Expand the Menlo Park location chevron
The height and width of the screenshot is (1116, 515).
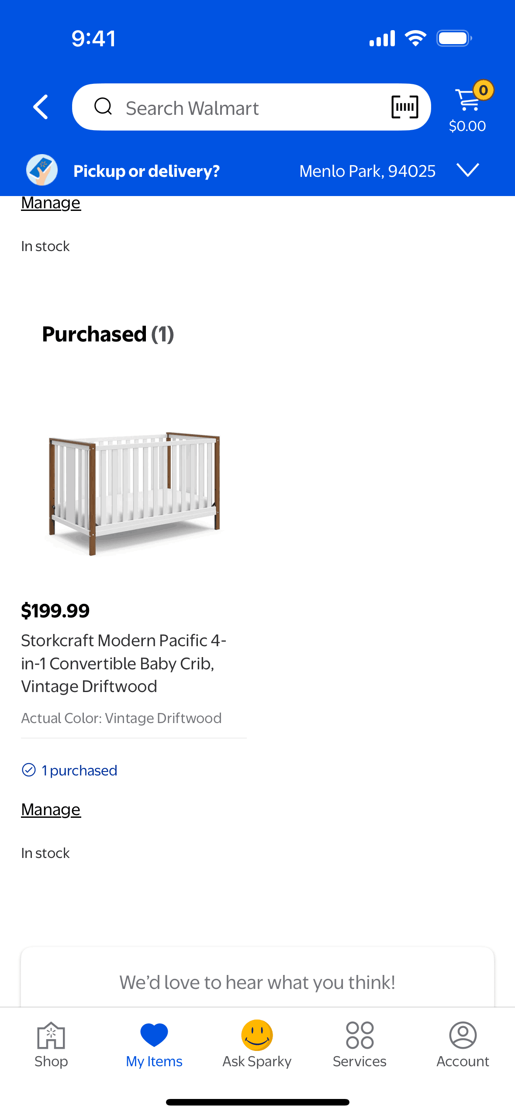click(x=467, y=170)
